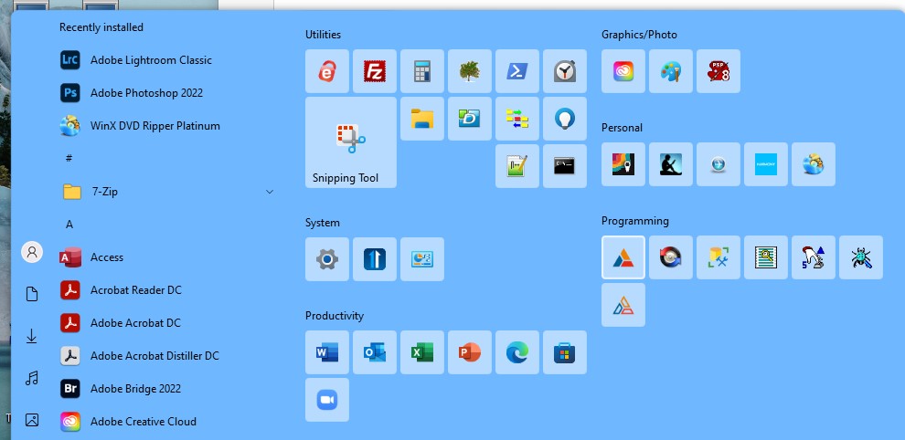This screenshot has width=905, height=440.
Task: Open Adobe Acrobat Distiller DC entry
Action: [x=167, y=356]
